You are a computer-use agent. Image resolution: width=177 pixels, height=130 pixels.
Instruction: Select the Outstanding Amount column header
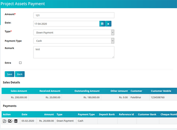[87, 91]
